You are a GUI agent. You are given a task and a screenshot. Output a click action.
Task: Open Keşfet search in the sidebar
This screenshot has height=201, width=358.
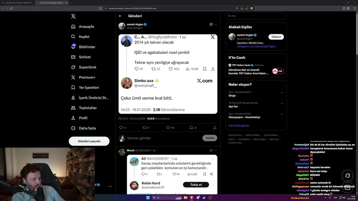pyautogui.click(x=80, y=37)
